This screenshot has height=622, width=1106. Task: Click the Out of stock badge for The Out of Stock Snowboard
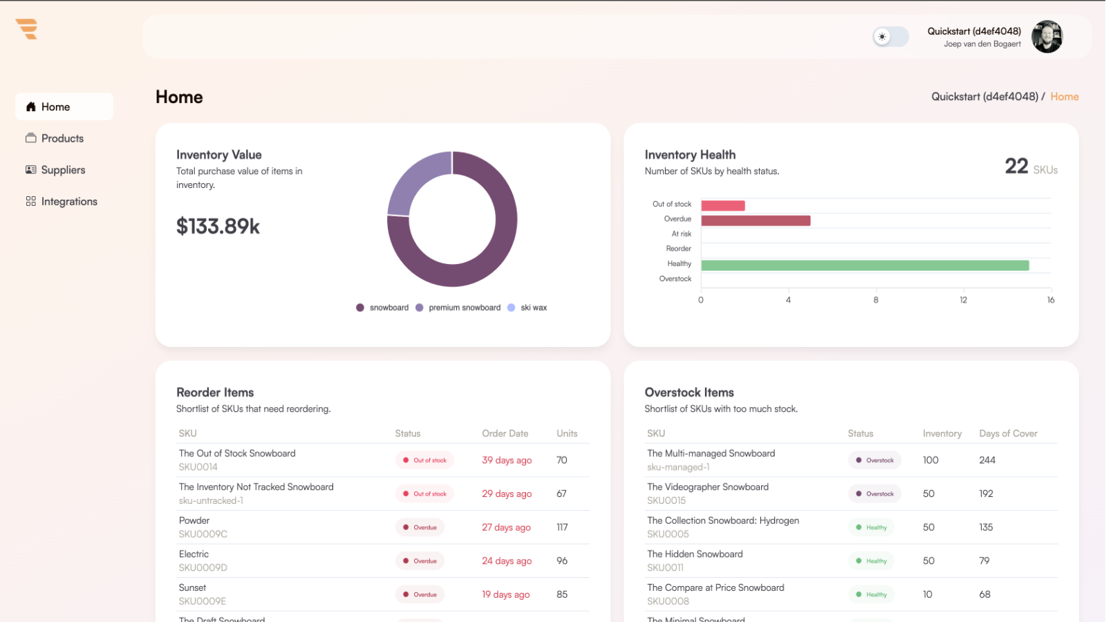coord(424,460)
